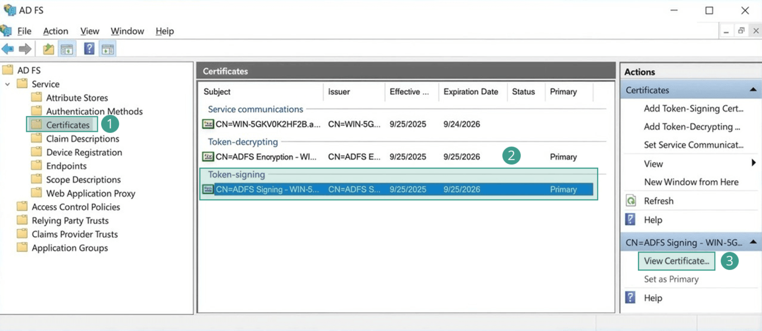Image resolution: width=762 pixels, height=331 pixels.
Task: Select Relying Party Trusts folder
Action: 70,220
